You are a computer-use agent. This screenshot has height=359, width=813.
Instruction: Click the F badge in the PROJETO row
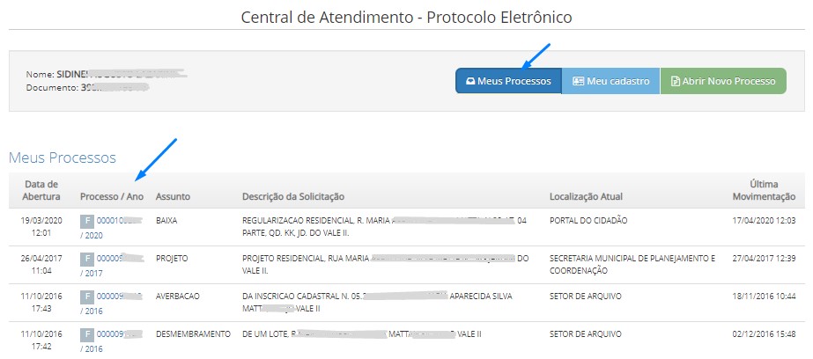(87, 259)
